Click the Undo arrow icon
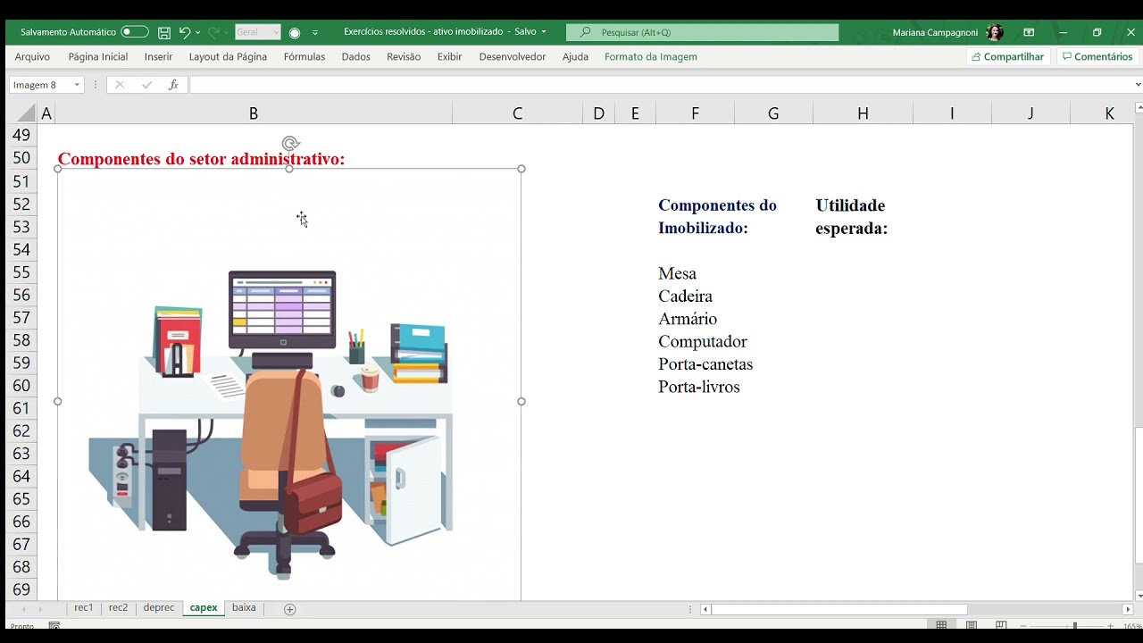Image resolution: width=1143 pixels, height=643 pixels. (185, 32)
